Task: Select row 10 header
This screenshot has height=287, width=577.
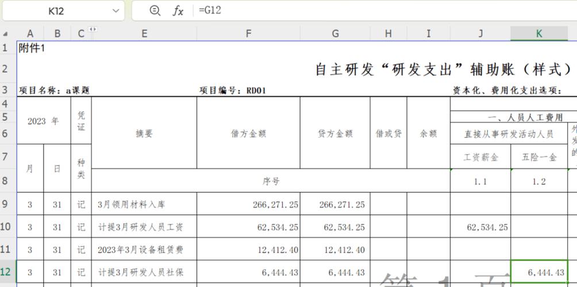Action: [x=5, y=226]
